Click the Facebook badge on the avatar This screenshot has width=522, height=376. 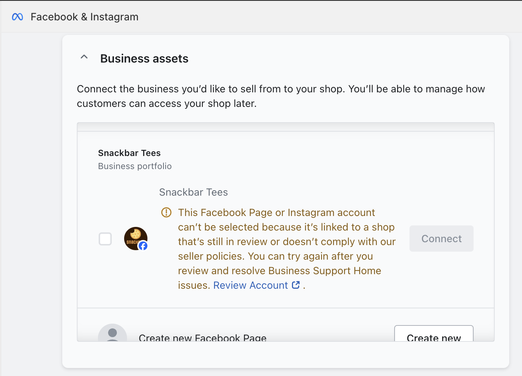click(x=143, y=246)
